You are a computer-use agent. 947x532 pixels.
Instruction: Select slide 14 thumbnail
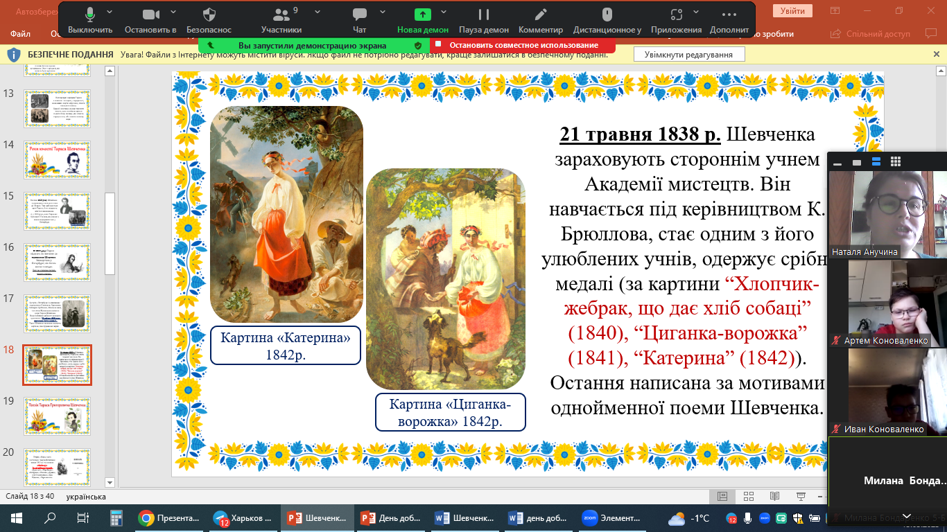pyautogui.click(x=58, y=160)
